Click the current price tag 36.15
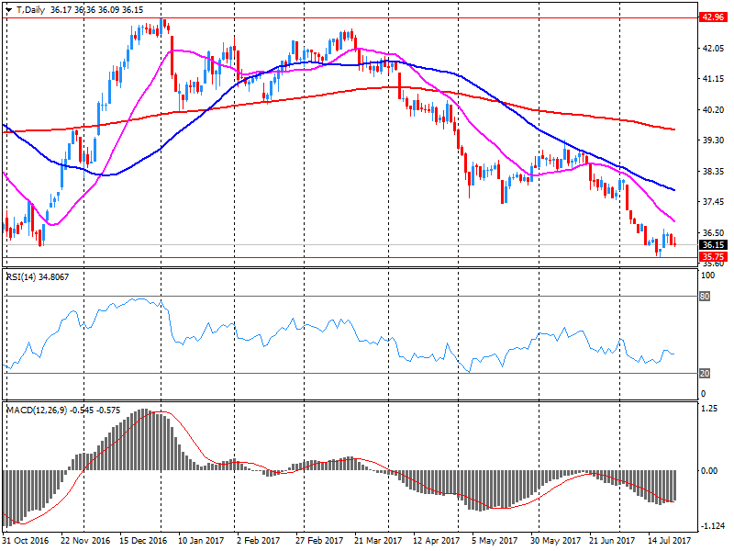The image size is (734, 551). click(713, 244)
